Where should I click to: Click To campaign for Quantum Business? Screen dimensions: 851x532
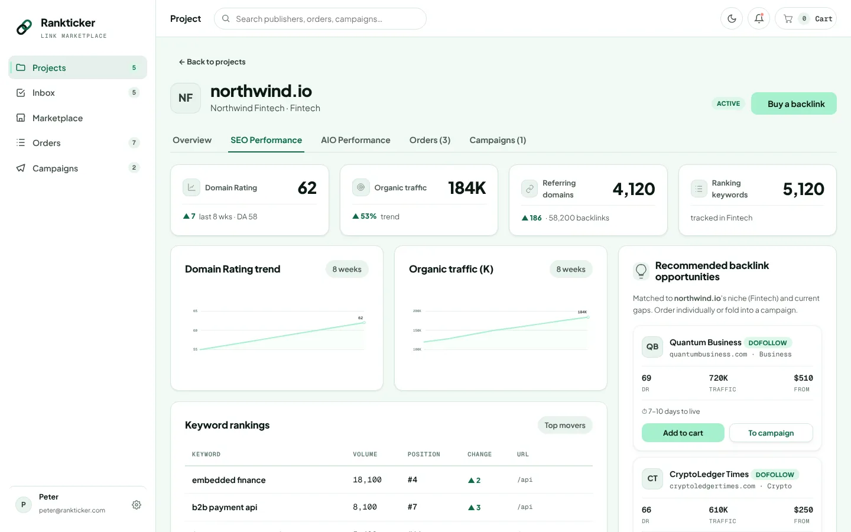771,433
